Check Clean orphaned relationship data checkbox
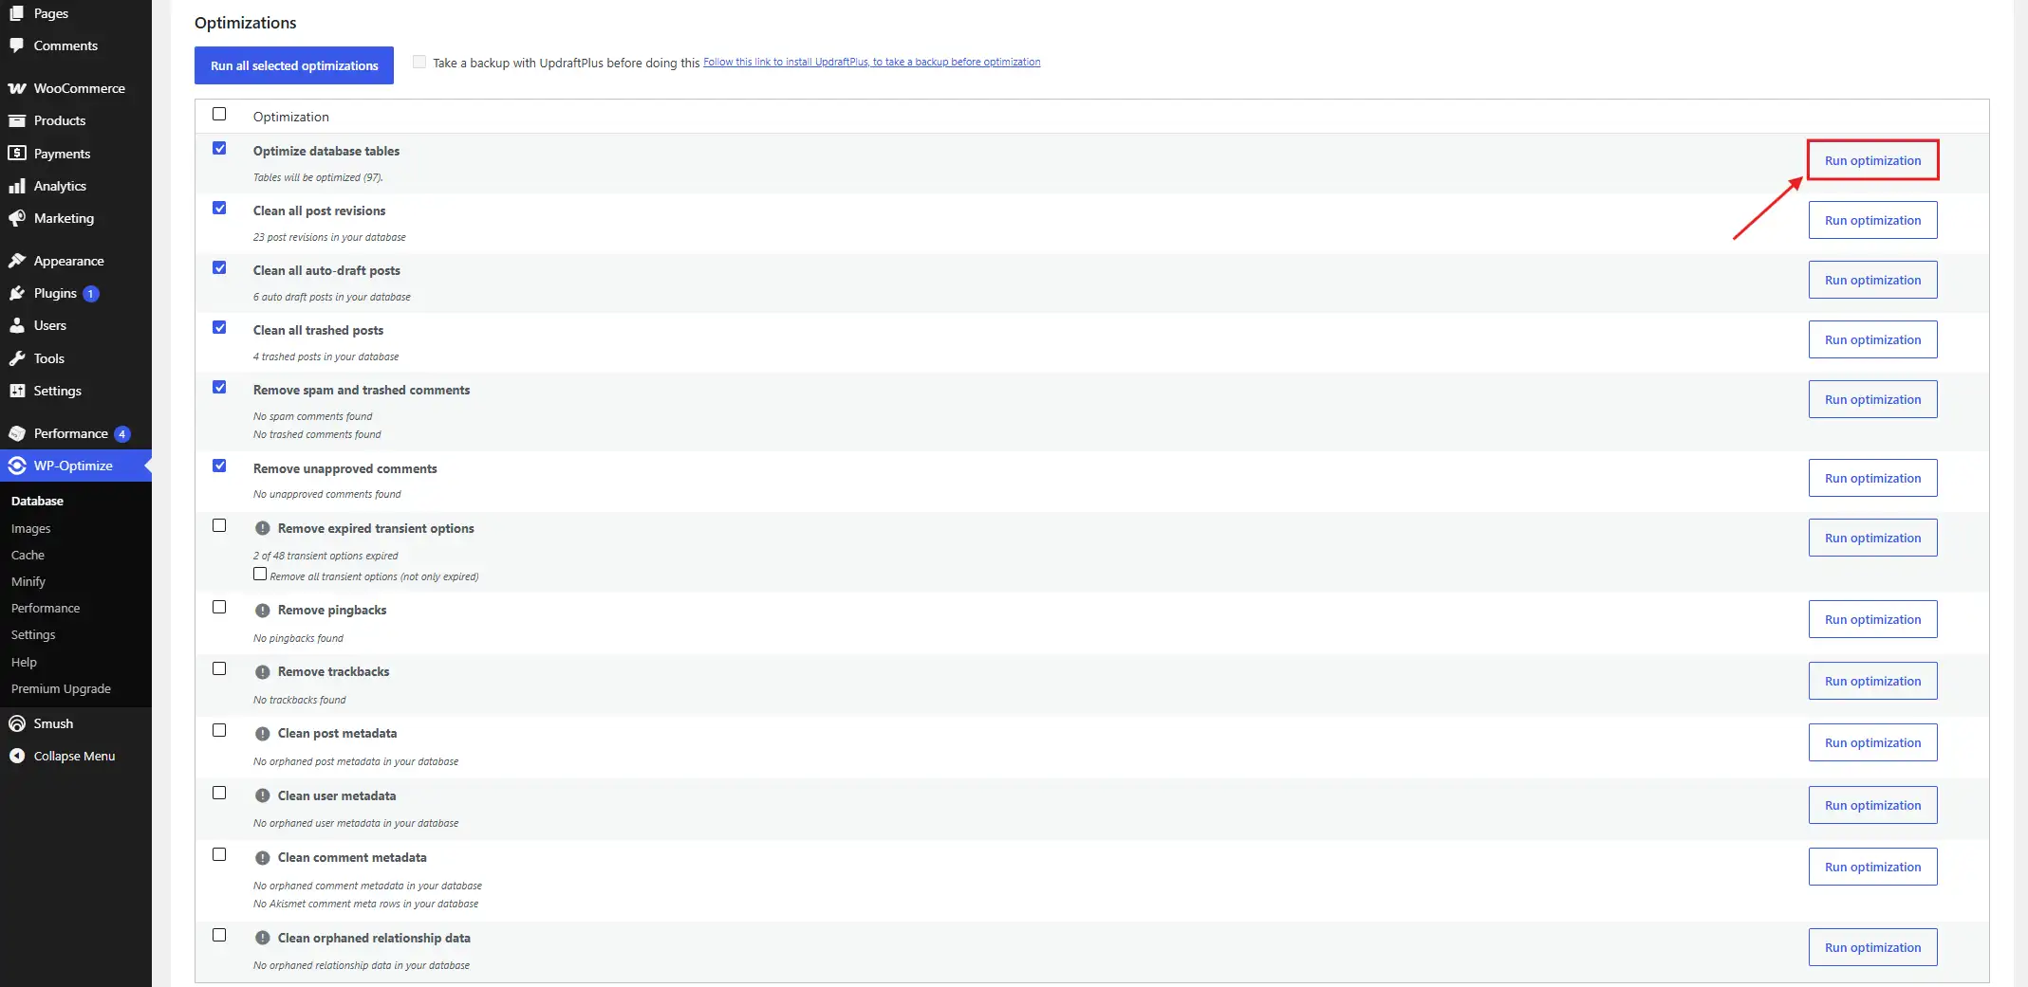The image size is (2028, 987). (219, 935)
